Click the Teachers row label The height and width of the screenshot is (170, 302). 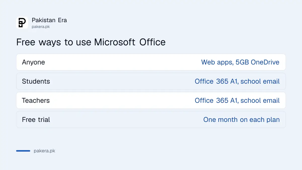point(36,100)
